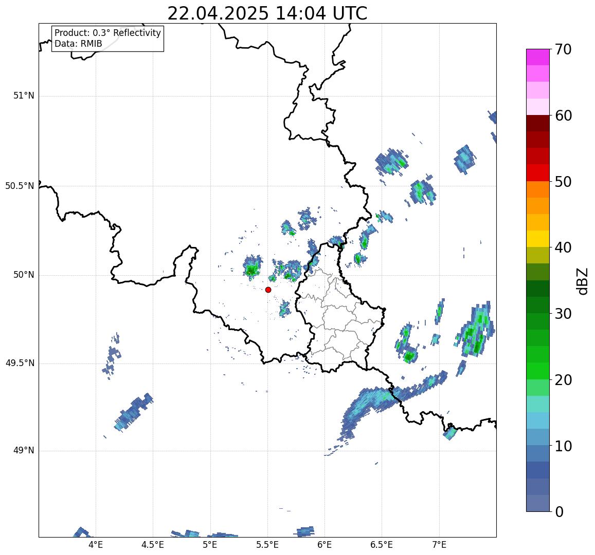Click the colorbar tick value 30
The width and height of the screenshot is (595, 555).
pos(563,314)
